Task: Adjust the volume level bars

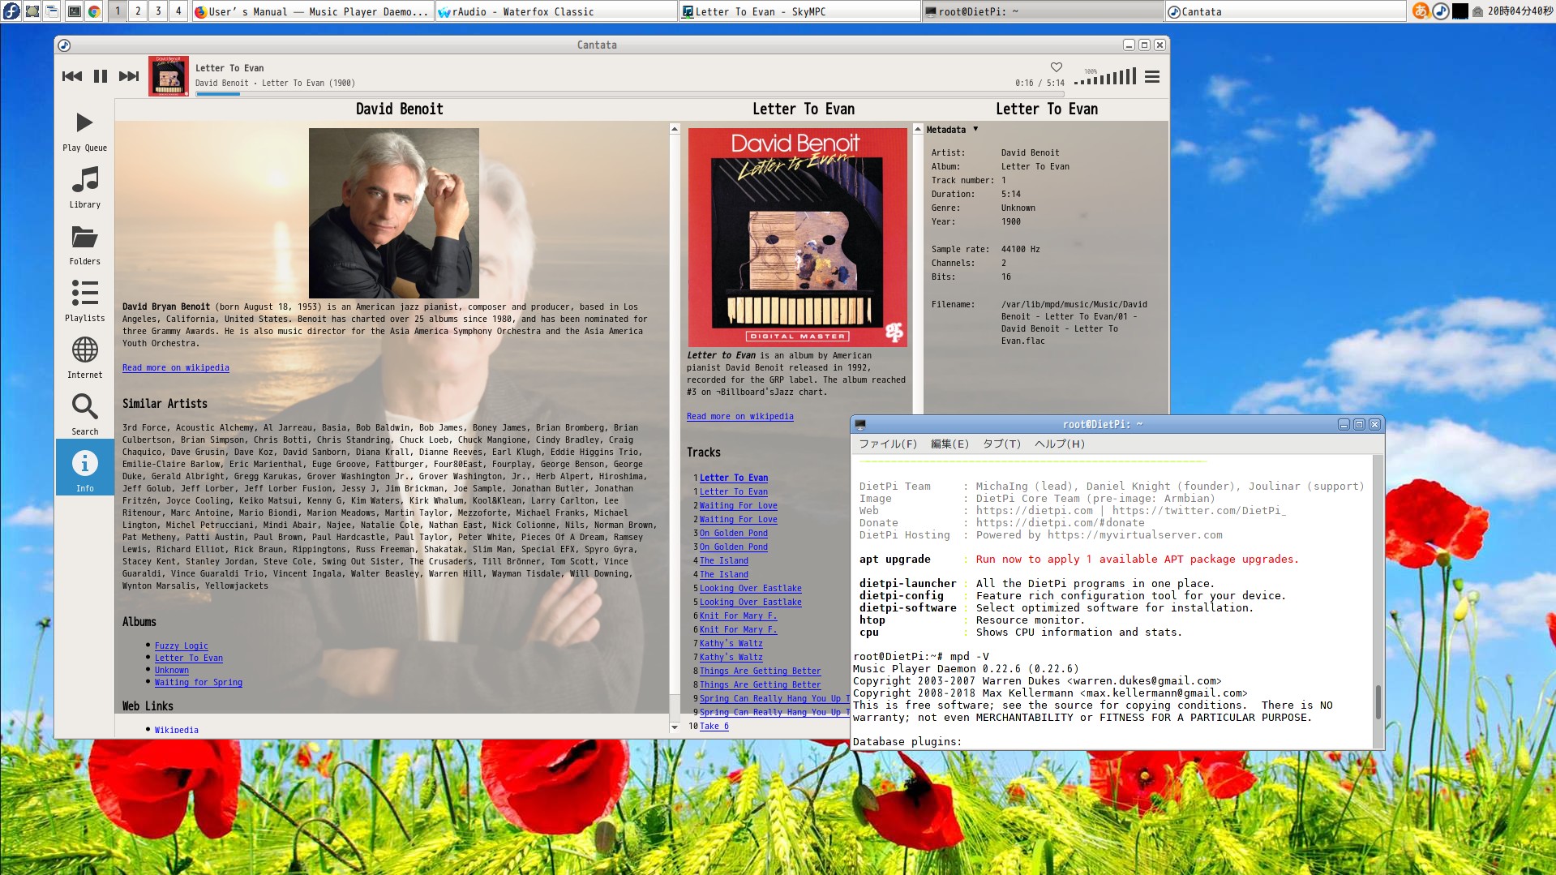Action: (x=1106, y=78)
